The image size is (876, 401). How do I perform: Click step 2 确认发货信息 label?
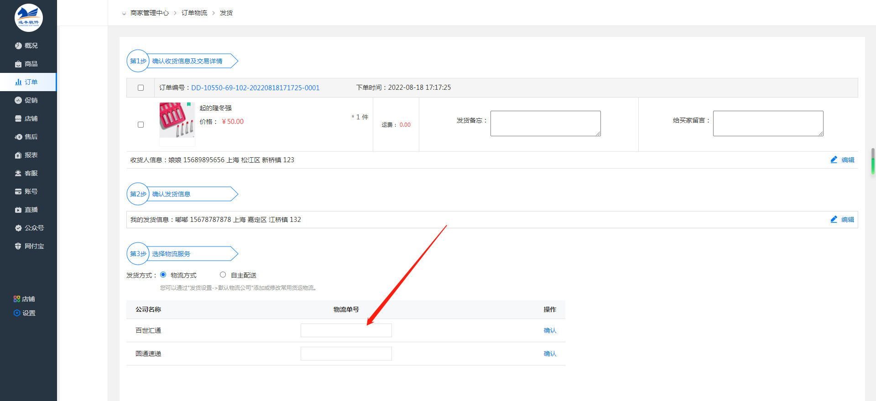(171, 194)
